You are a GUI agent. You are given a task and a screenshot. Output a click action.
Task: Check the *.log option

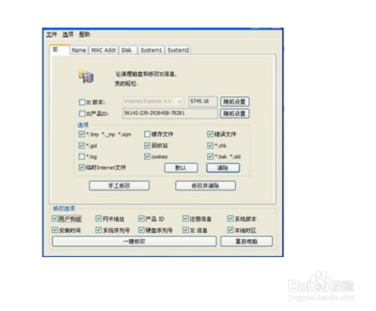tap(81, 157)
